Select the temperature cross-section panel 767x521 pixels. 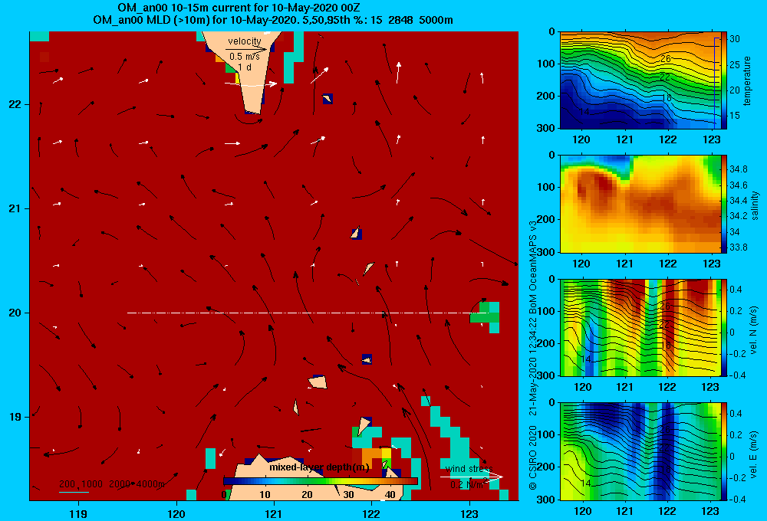[x=640, y=80]
